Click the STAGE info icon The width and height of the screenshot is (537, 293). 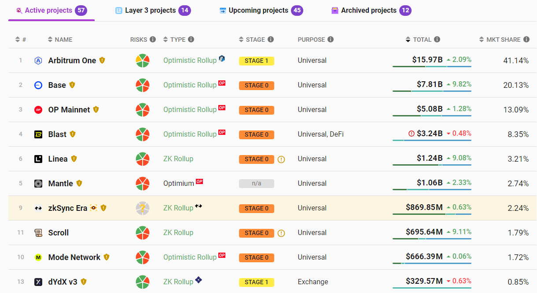(271, 40)
